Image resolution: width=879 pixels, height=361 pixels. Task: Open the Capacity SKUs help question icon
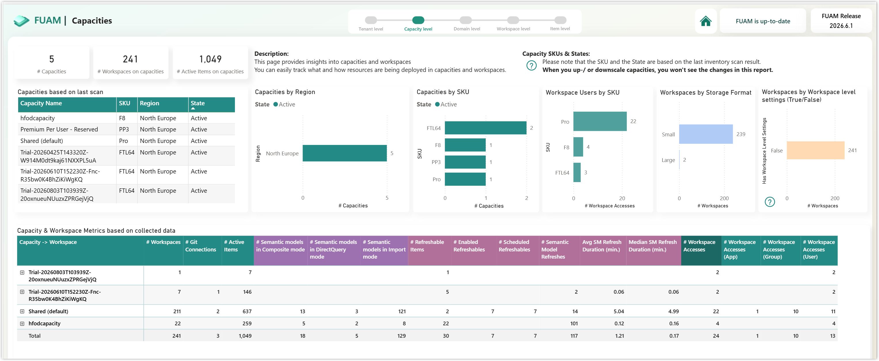[x=531, y=65]
